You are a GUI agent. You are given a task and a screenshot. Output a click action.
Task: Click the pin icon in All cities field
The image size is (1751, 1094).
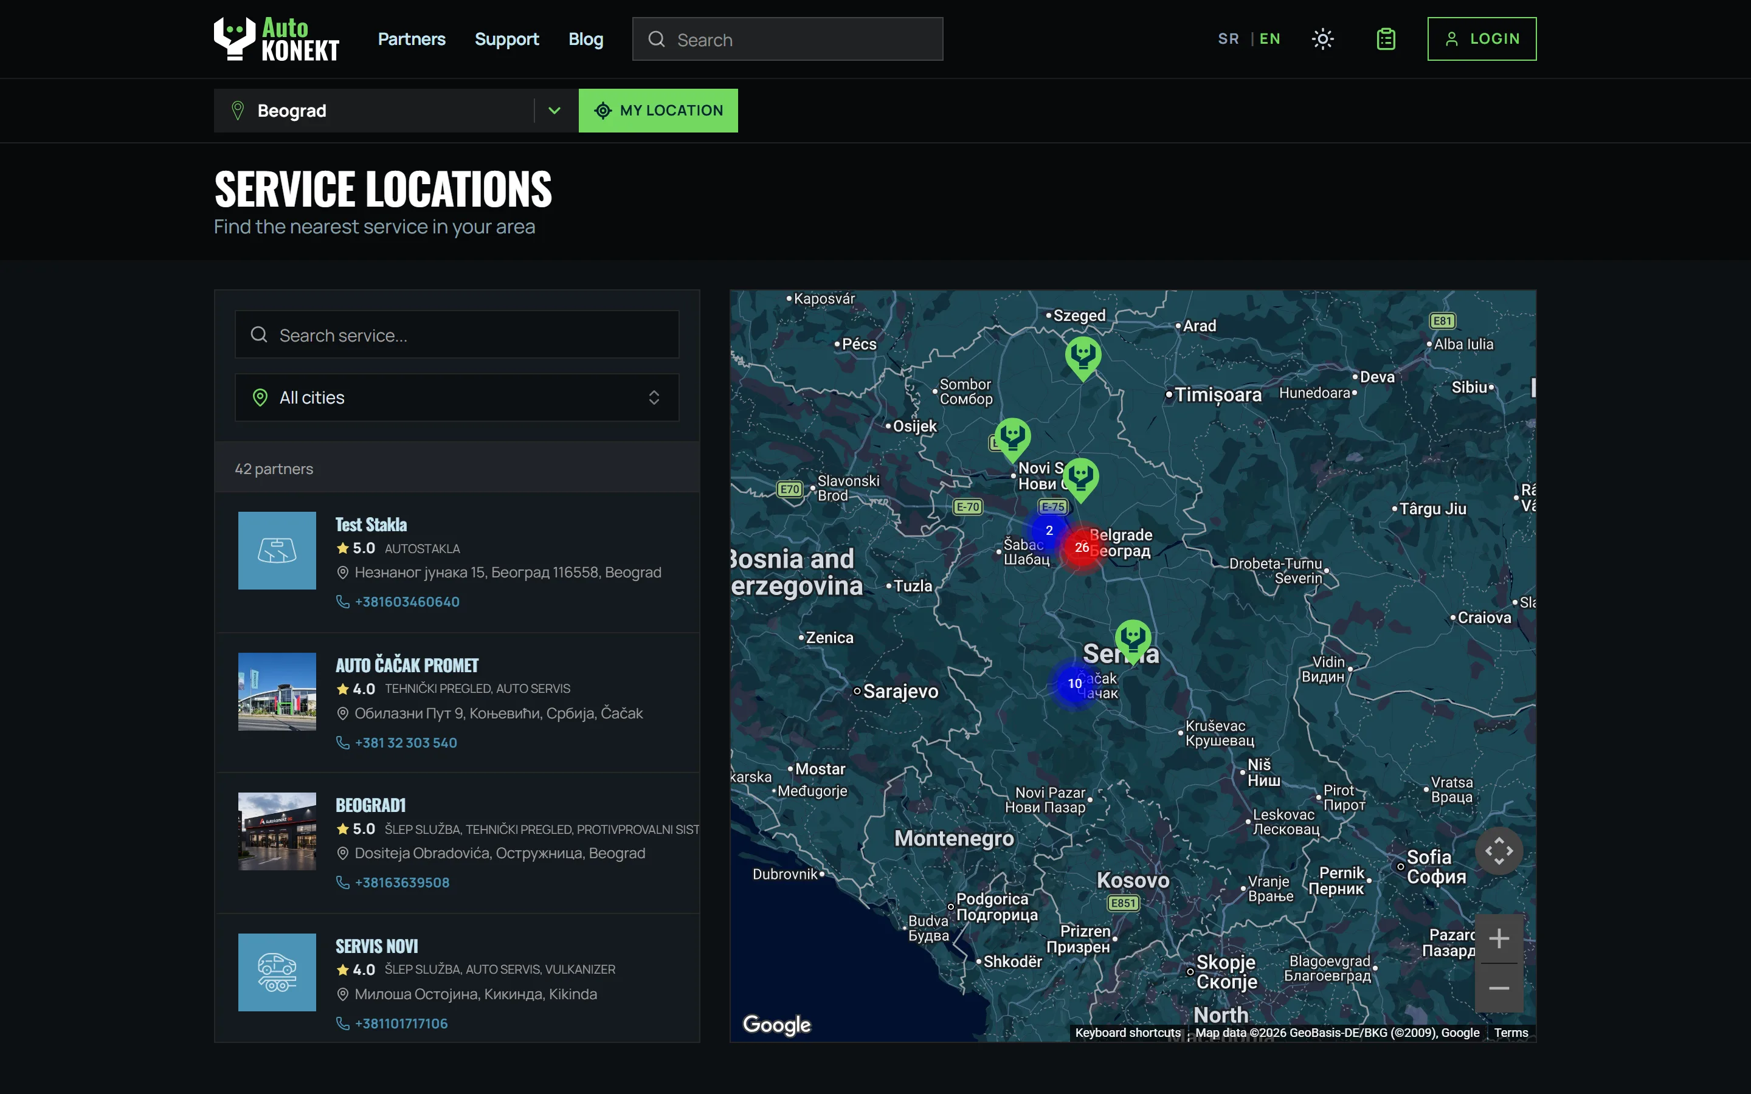tap(260, 397)
